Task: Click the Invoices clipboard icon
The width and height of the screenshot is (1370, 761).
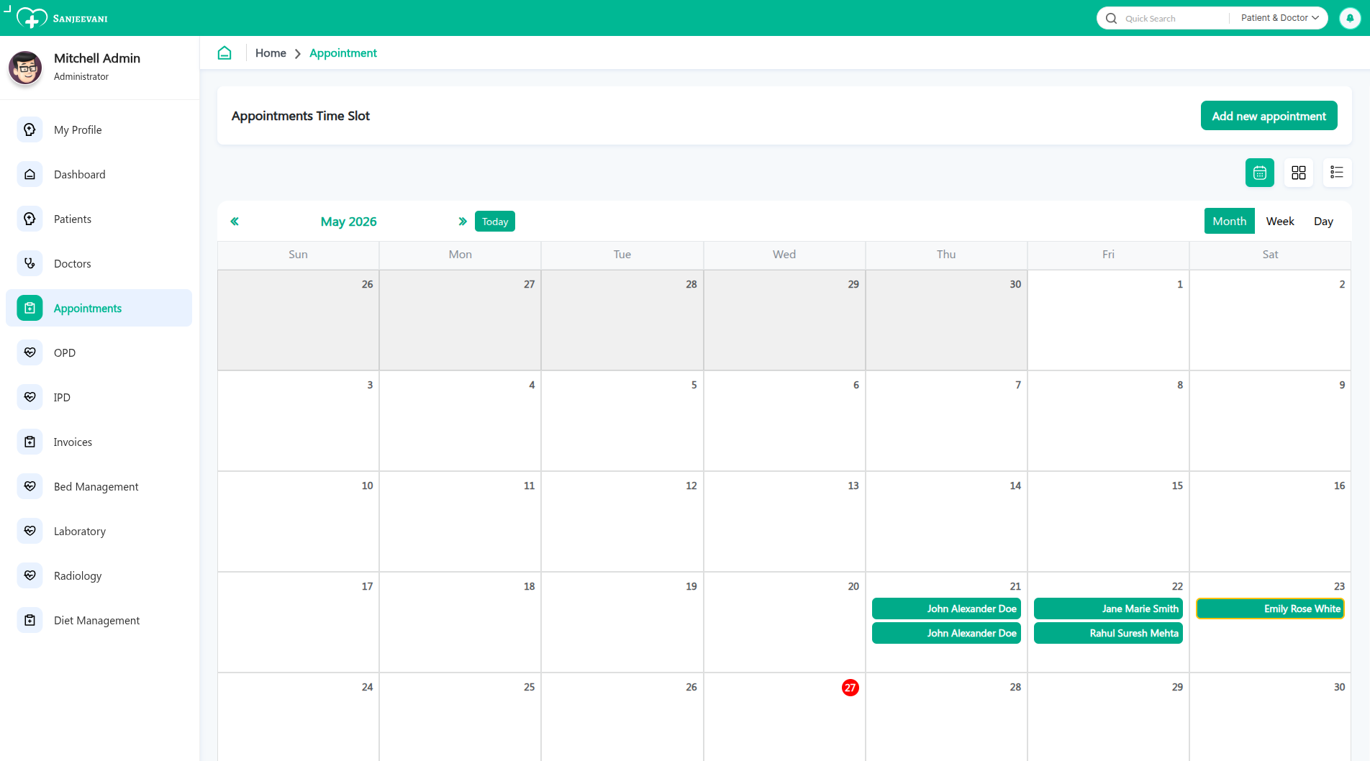Action: [30, 442]
